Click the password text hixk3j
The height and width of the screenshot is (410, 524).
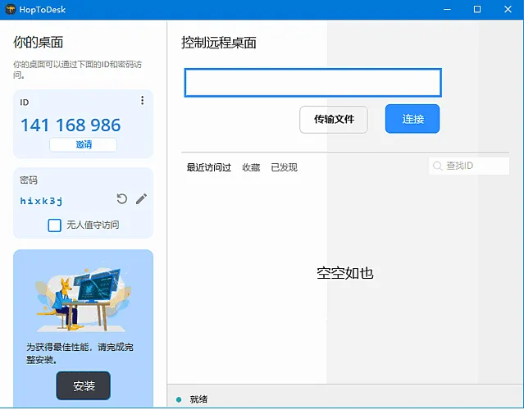(x=41, y=201)
